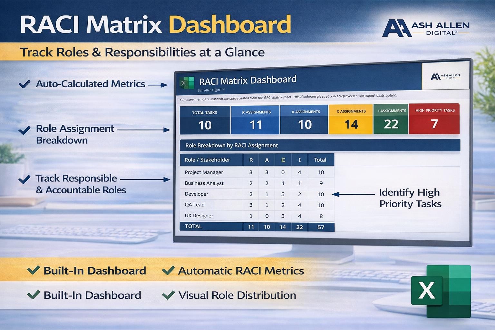Viewport: 495px width, 330px height.
Task: Click the TOTAL row C value 14
Action: coord(283,227)
